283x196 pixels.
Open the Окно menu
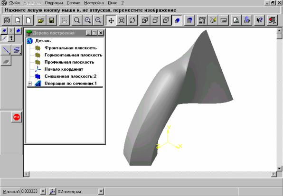coord(113,3)
